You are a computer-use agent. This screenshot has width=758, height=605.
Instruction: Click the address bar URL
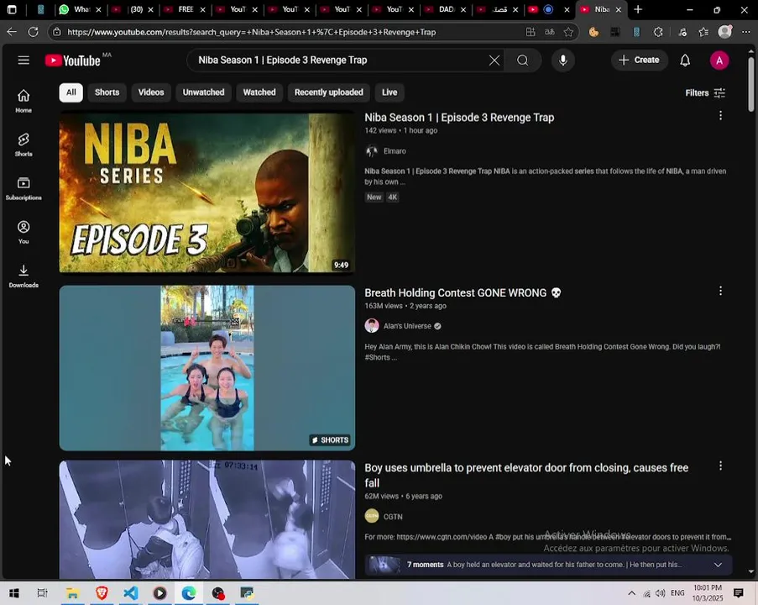pos(251,32)
